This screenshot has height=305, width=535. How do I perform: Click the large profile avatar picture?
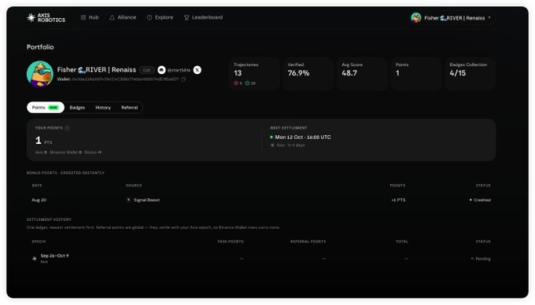(40, 74)
